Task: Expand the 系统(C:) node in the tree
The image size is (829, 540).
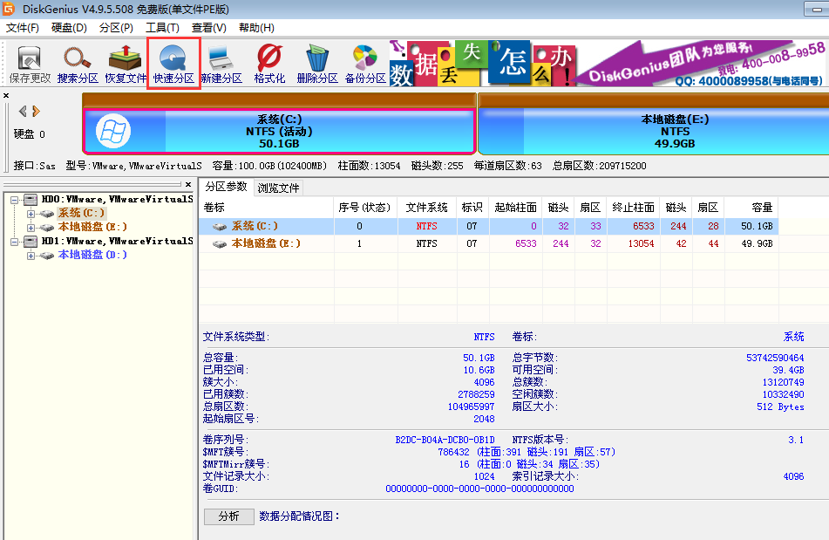Action: (31, 213)
